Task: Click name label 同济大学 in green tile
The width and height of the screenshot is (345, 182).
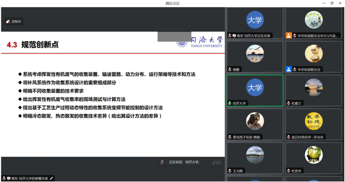Action: (x=239, y=103)
